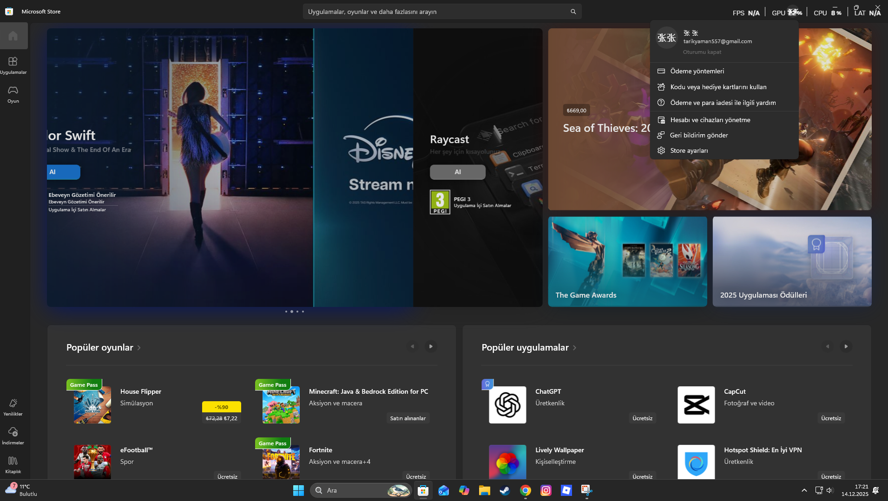
Task: Open Store ayarları
Action: (724, 150)
